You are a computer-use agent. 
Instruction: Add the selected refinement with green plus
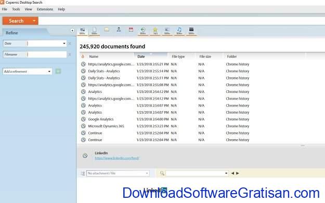pyautogui.click(x=58, y=72)
